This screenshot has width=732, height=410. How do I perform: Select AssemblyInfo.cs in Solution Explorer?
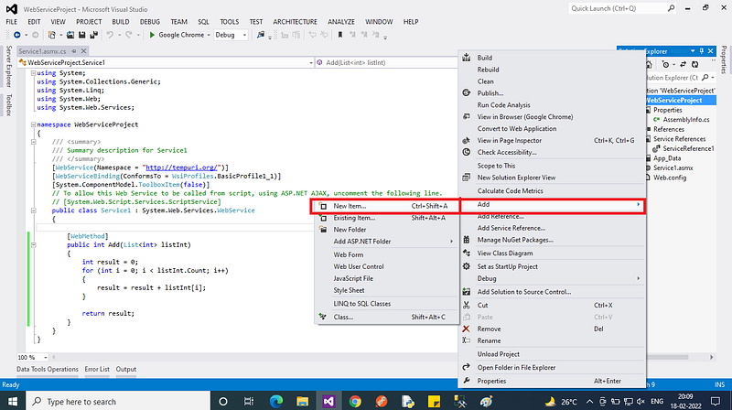click(685, 120)
